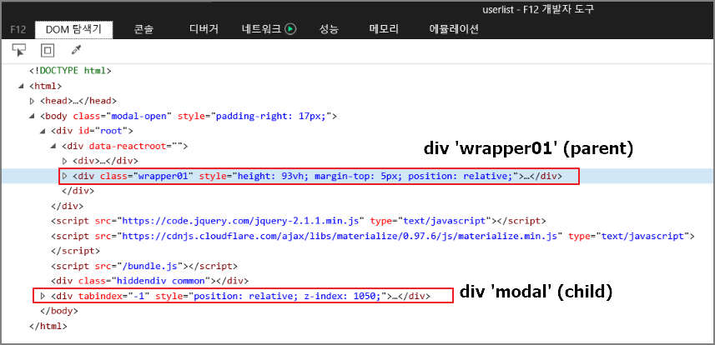Select the closing </body> tag
Image resolution: width=715 pixels, height=345 pixels.
point(59,312)
